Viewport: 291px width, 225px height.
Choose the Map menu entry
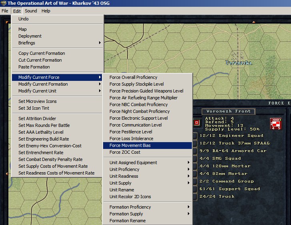[x=57, y=29]
